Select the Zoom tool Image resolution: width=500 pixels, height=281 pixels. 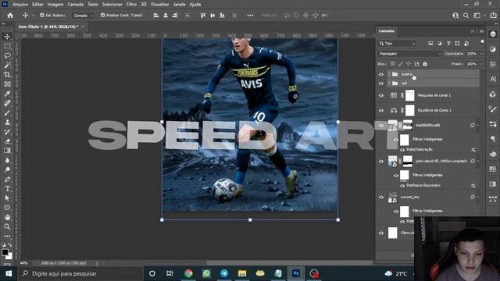(x=7, y=227)
